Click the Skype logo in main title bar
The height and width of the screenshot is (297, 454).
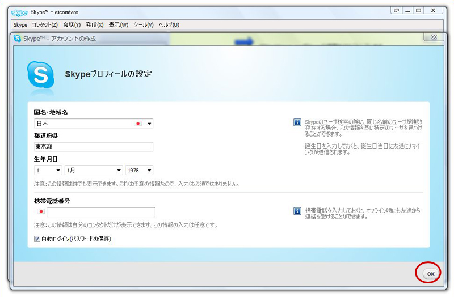click(x=20, y=11)
